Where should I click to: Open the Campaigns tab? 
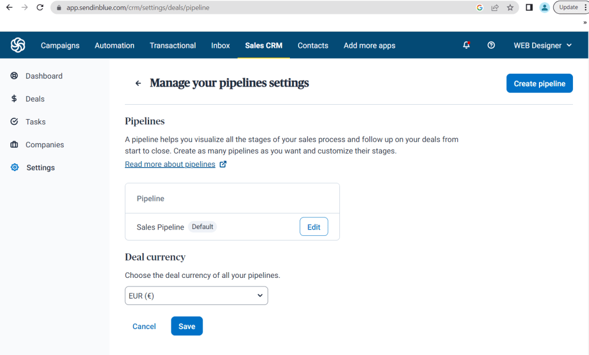coord(60,45)
